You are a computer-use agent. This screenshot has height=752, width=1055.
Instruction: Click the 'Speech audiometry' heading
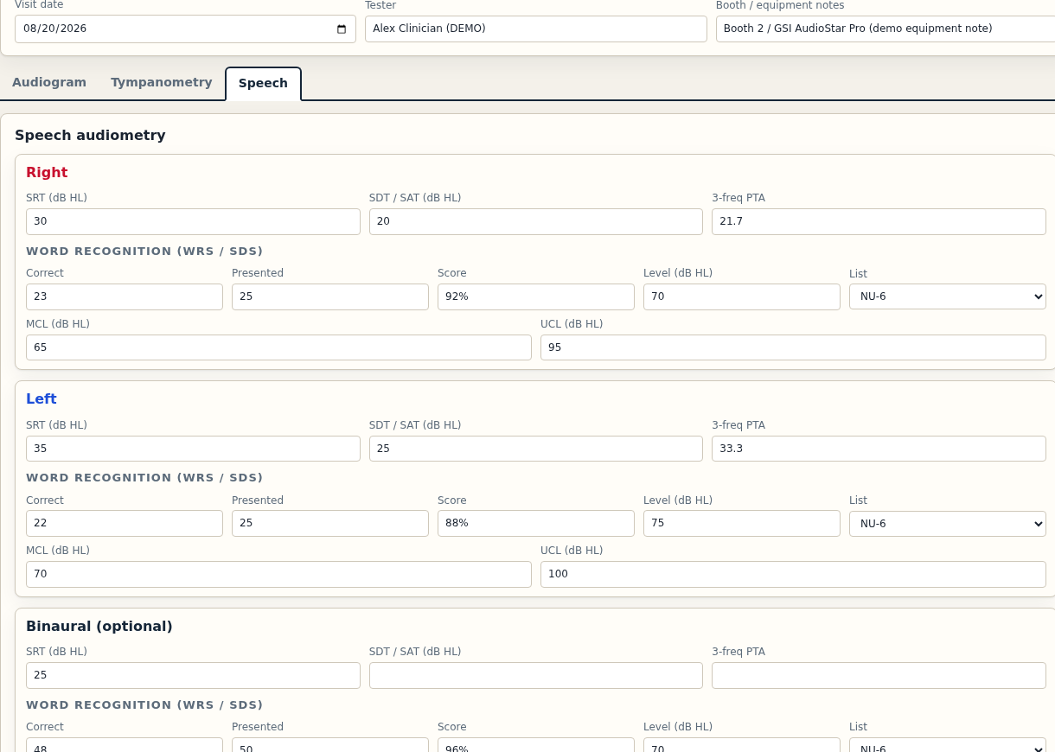coord(90,135)
